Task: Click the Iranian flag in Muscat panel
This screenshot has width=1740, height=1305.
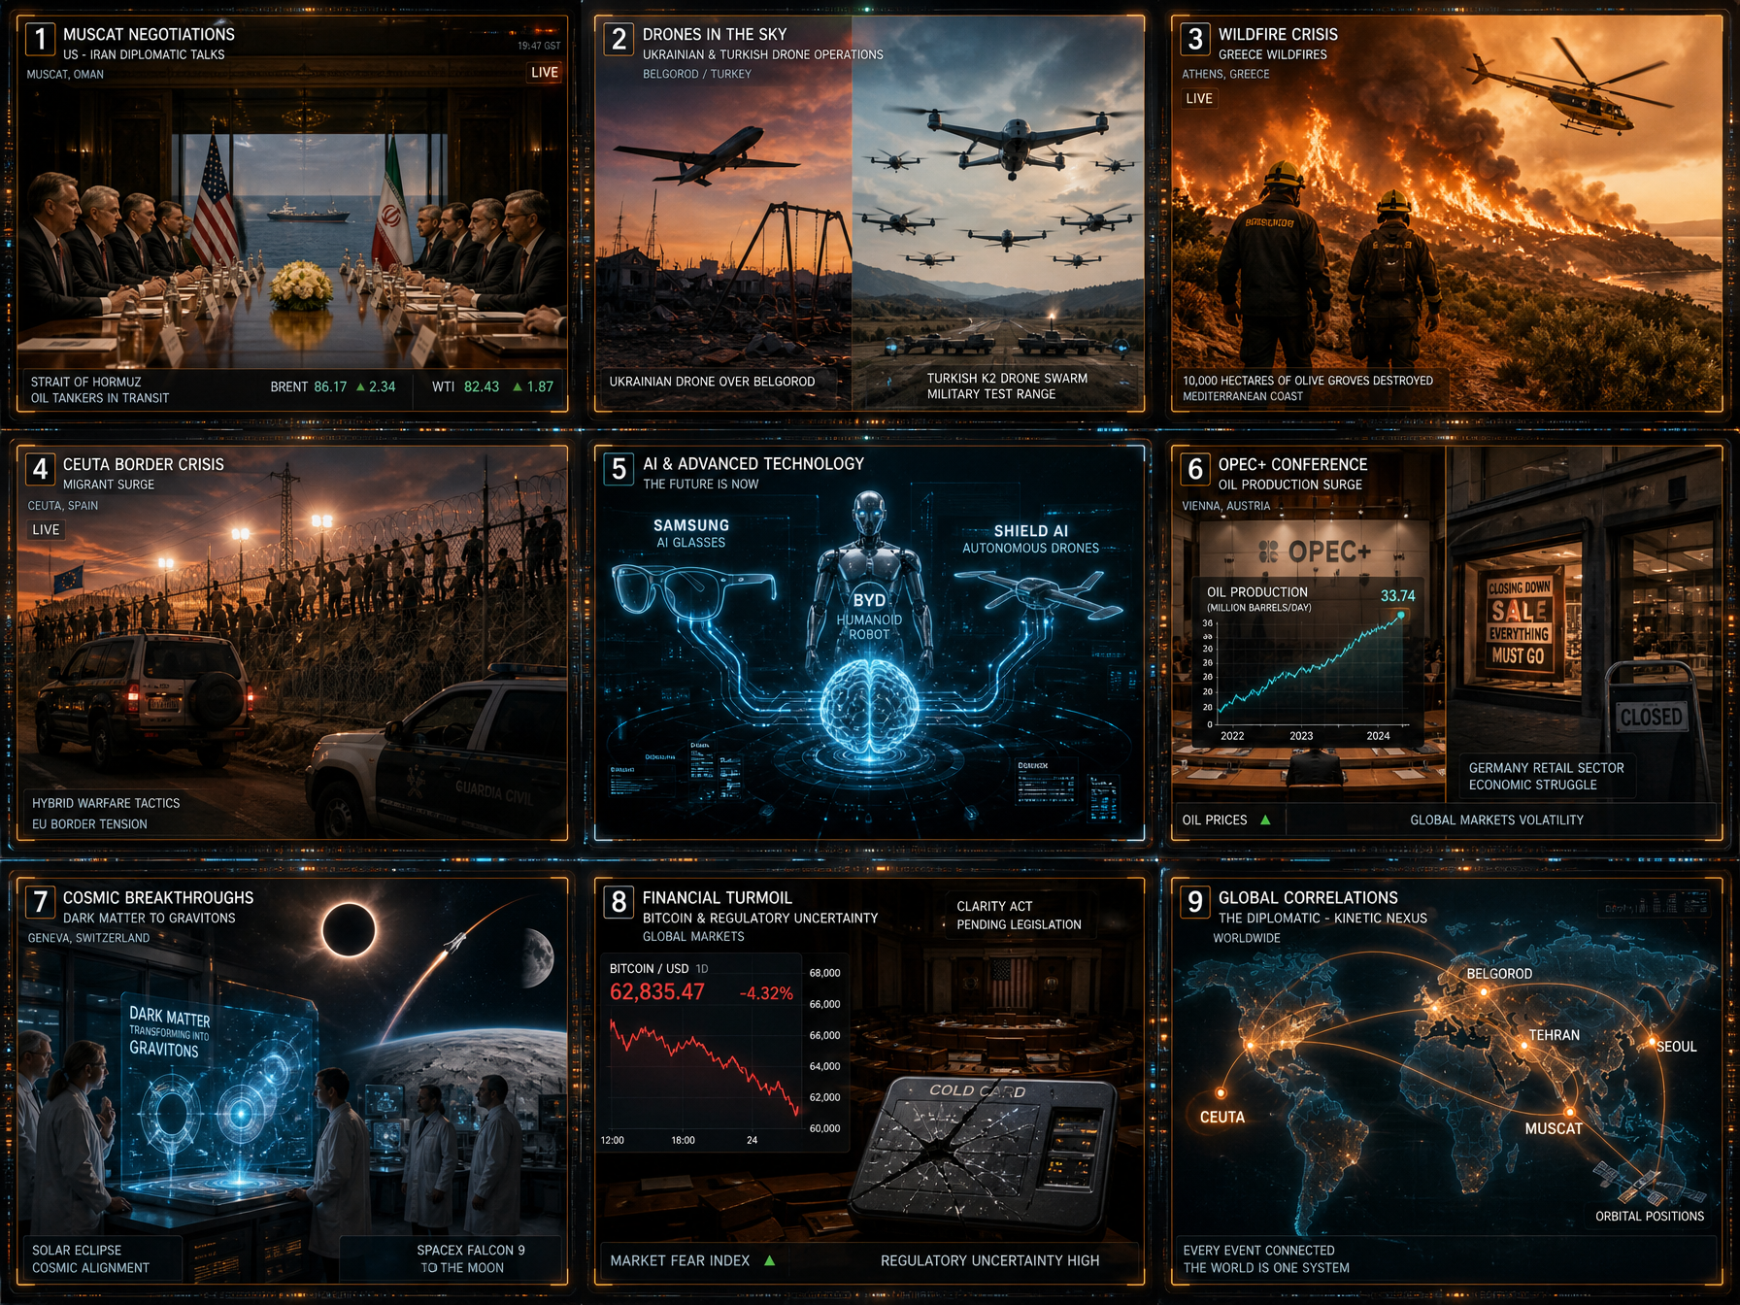Action: click(392, 201)
